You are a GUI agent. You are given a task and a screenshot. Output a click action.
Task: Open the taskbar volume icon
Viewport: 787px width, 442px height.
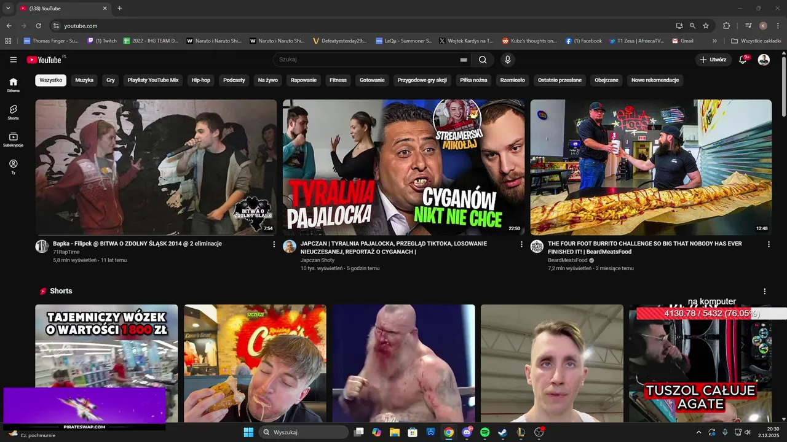click(x=748, y=432)
